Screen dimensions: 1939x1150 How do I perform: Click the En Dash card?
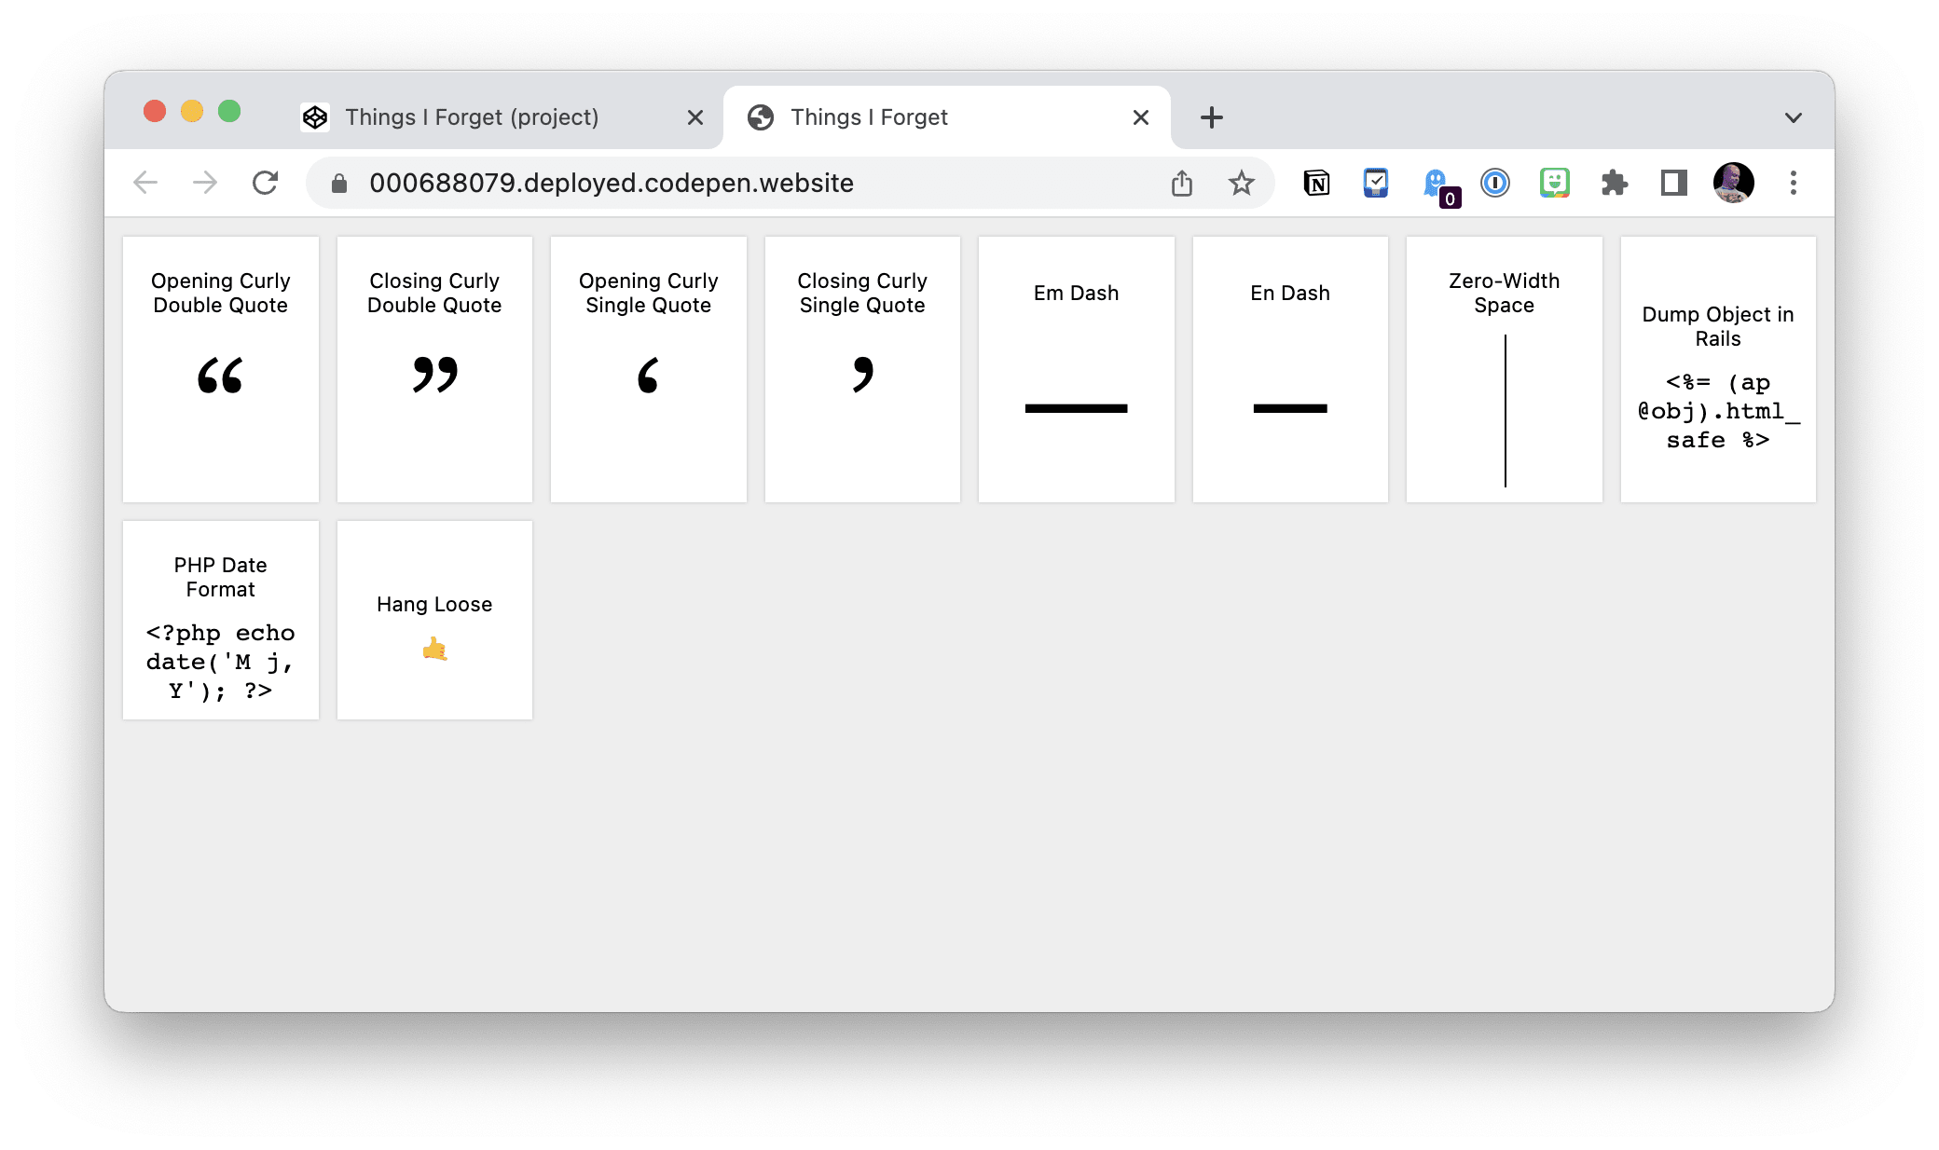1290,369
